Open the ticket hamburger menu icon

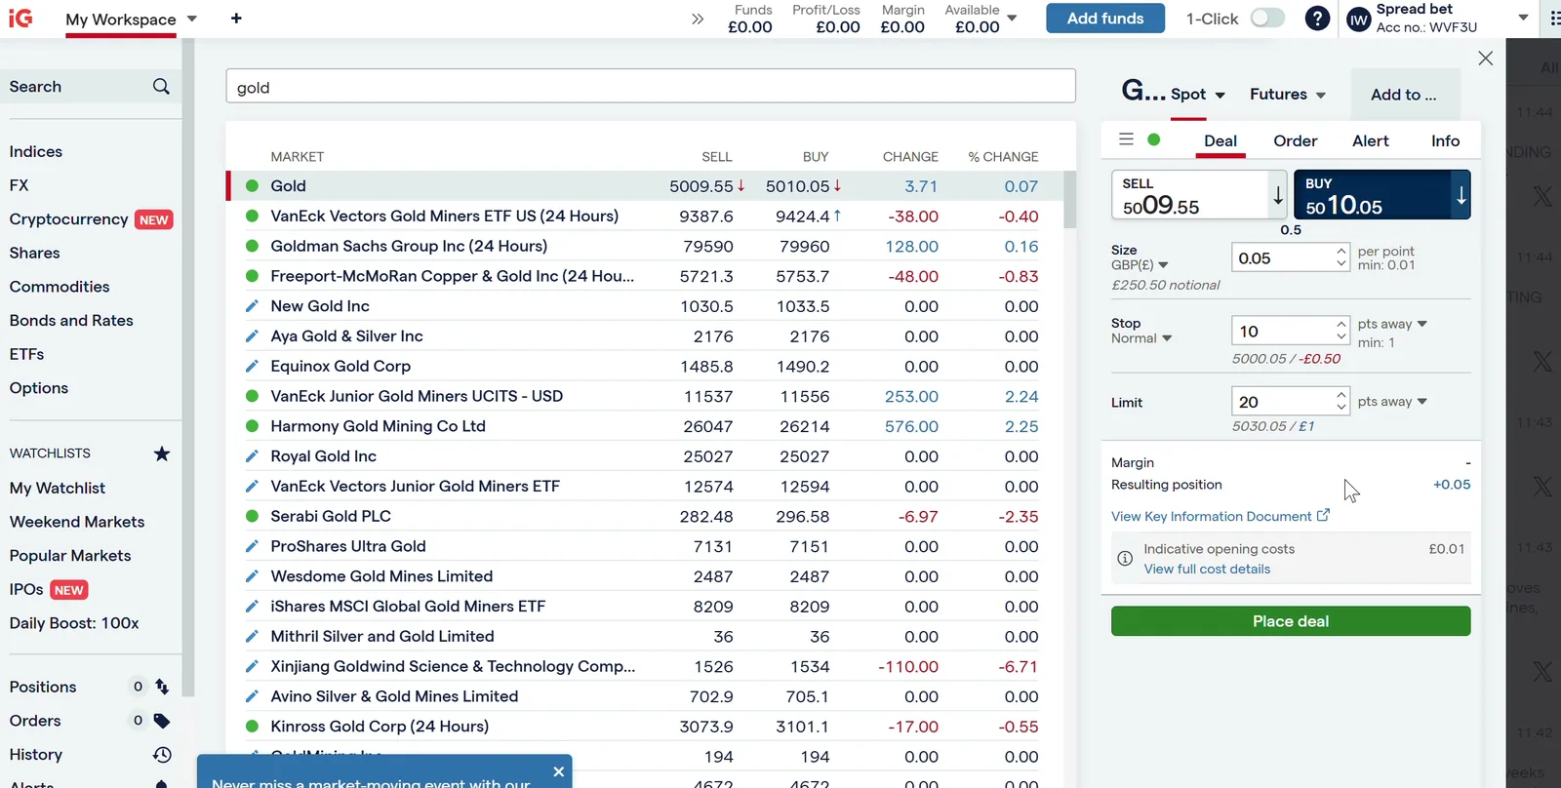pyautogui.click(x=1126, y=139)
